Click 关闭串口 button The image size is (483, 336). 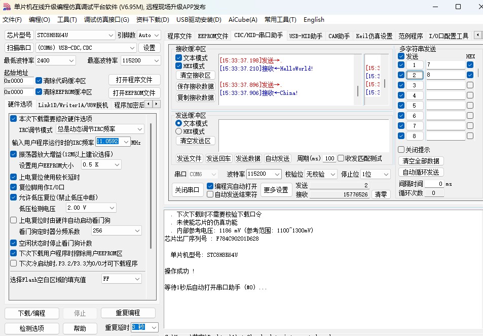[x=188, y=190]
